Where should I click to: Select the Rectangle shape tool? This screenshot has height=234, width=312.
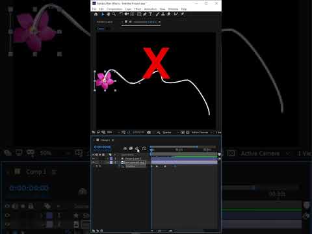pos(139,14)
